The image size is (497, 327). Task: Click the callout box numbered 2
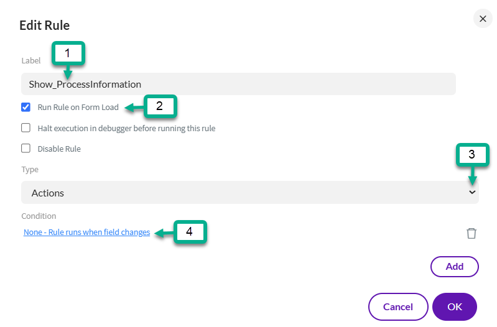(x=160, y=106)
